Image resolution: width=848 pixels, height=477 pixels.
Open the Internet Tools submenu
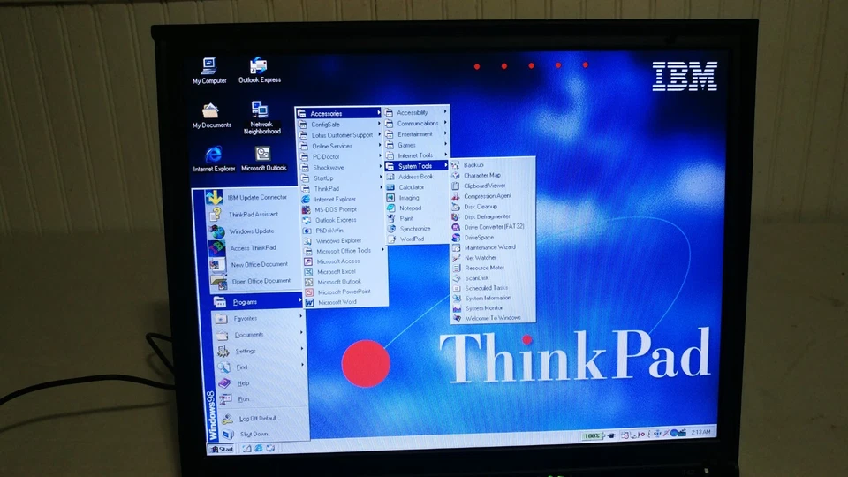pyautogui.click(x=416, y=155)
